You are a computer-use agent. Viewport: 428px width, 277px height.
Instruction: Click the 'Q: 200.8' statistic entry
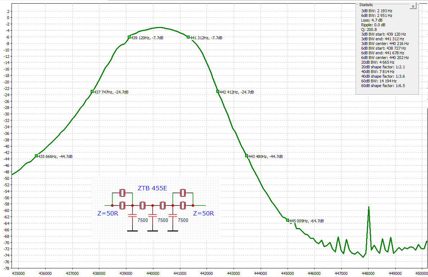[x=369, y=29]
